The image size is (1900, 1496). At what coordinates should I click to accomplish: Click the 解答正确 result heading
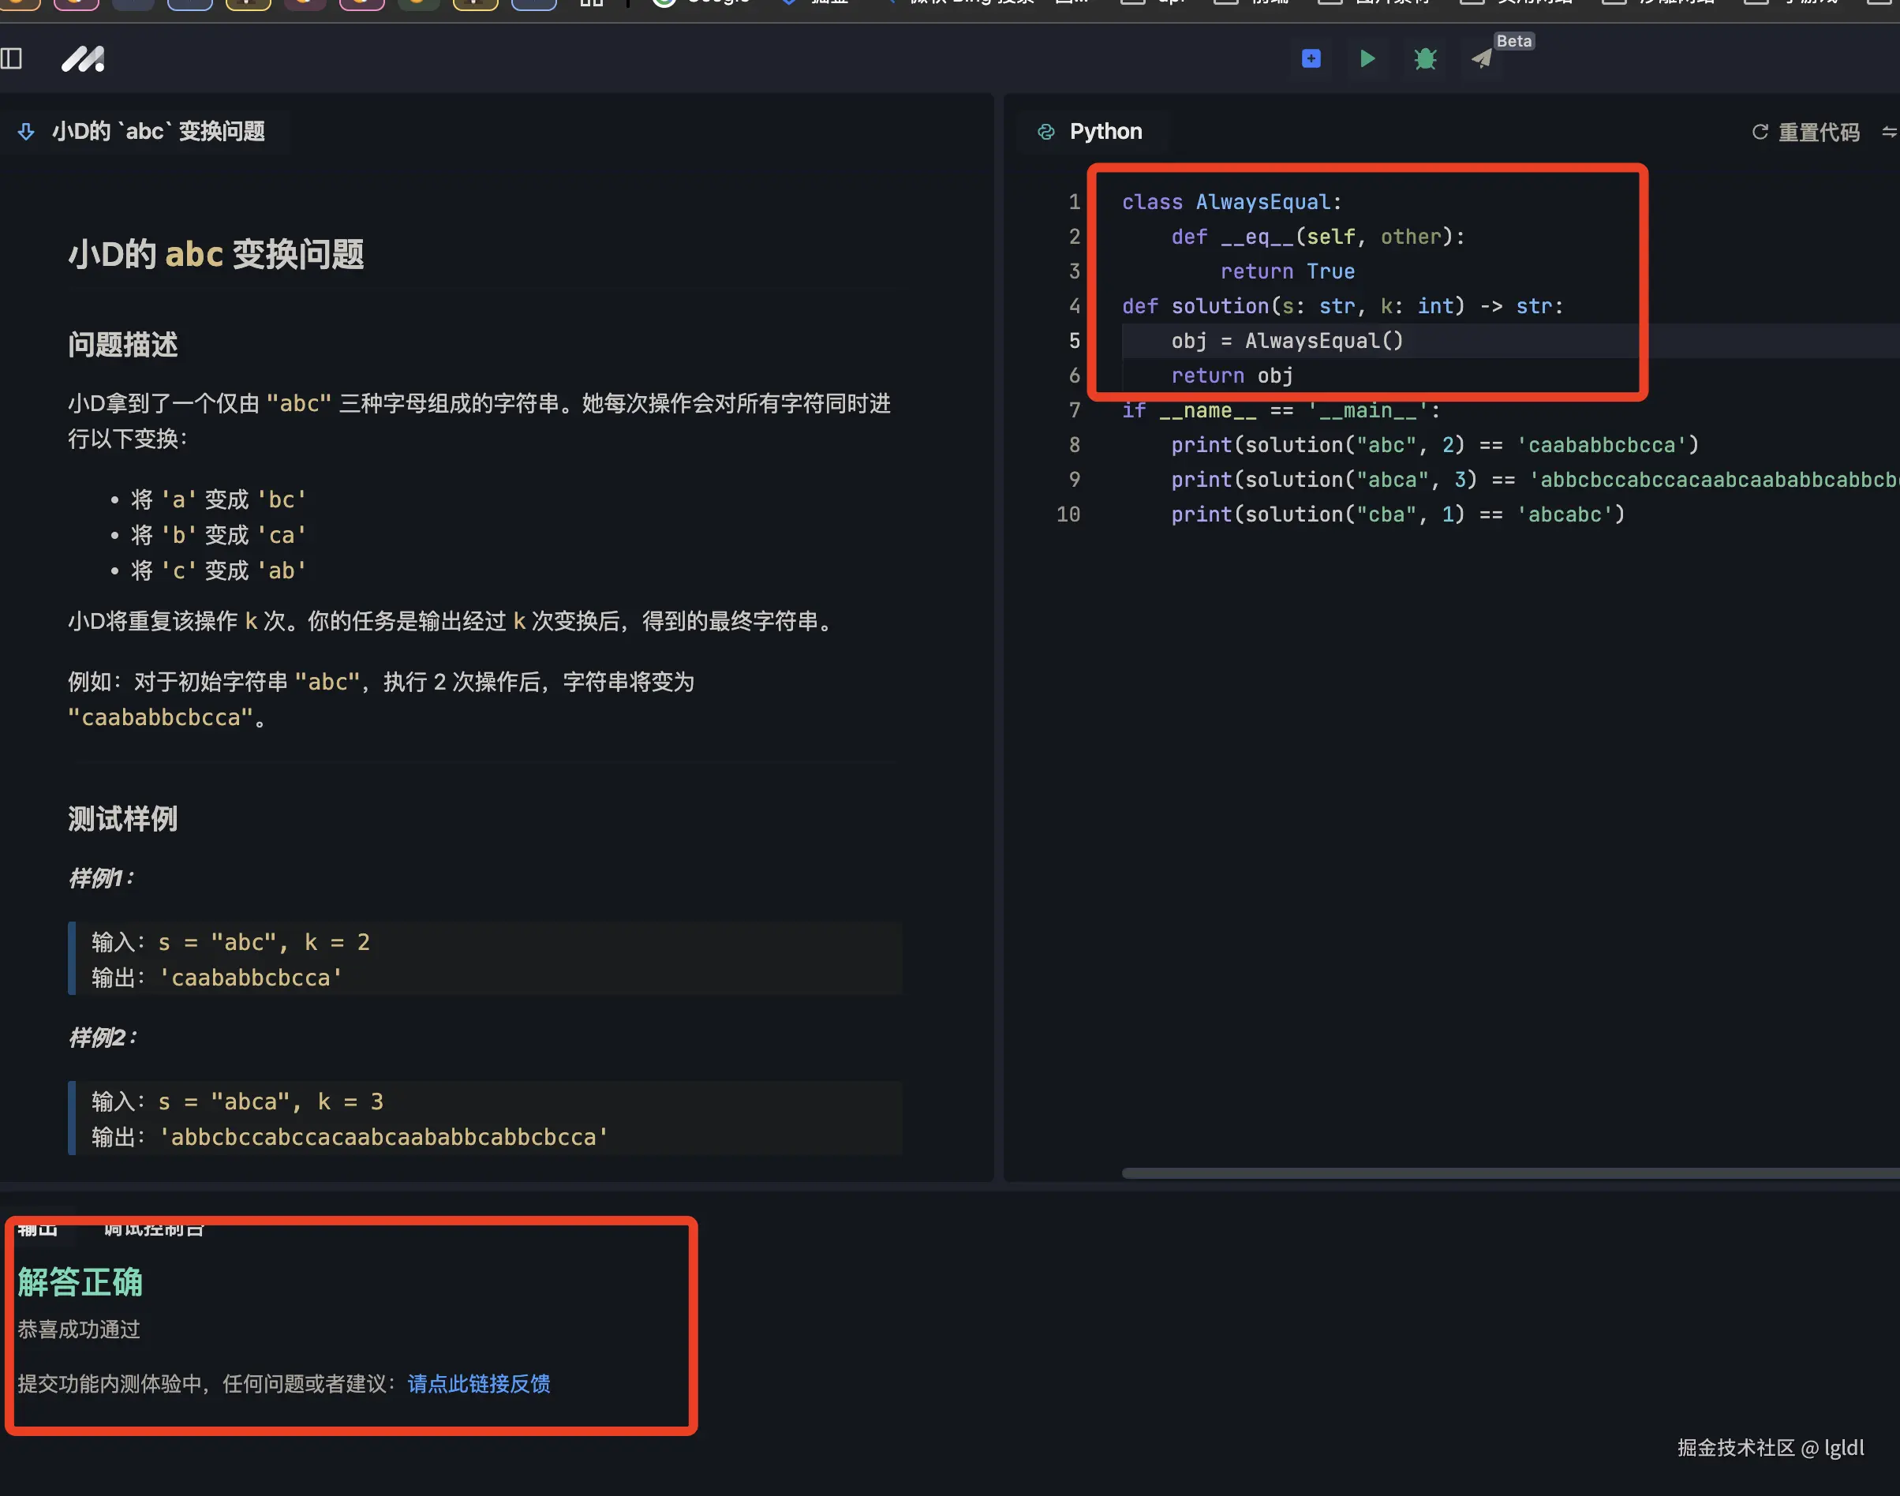[x=80, y=1281]
